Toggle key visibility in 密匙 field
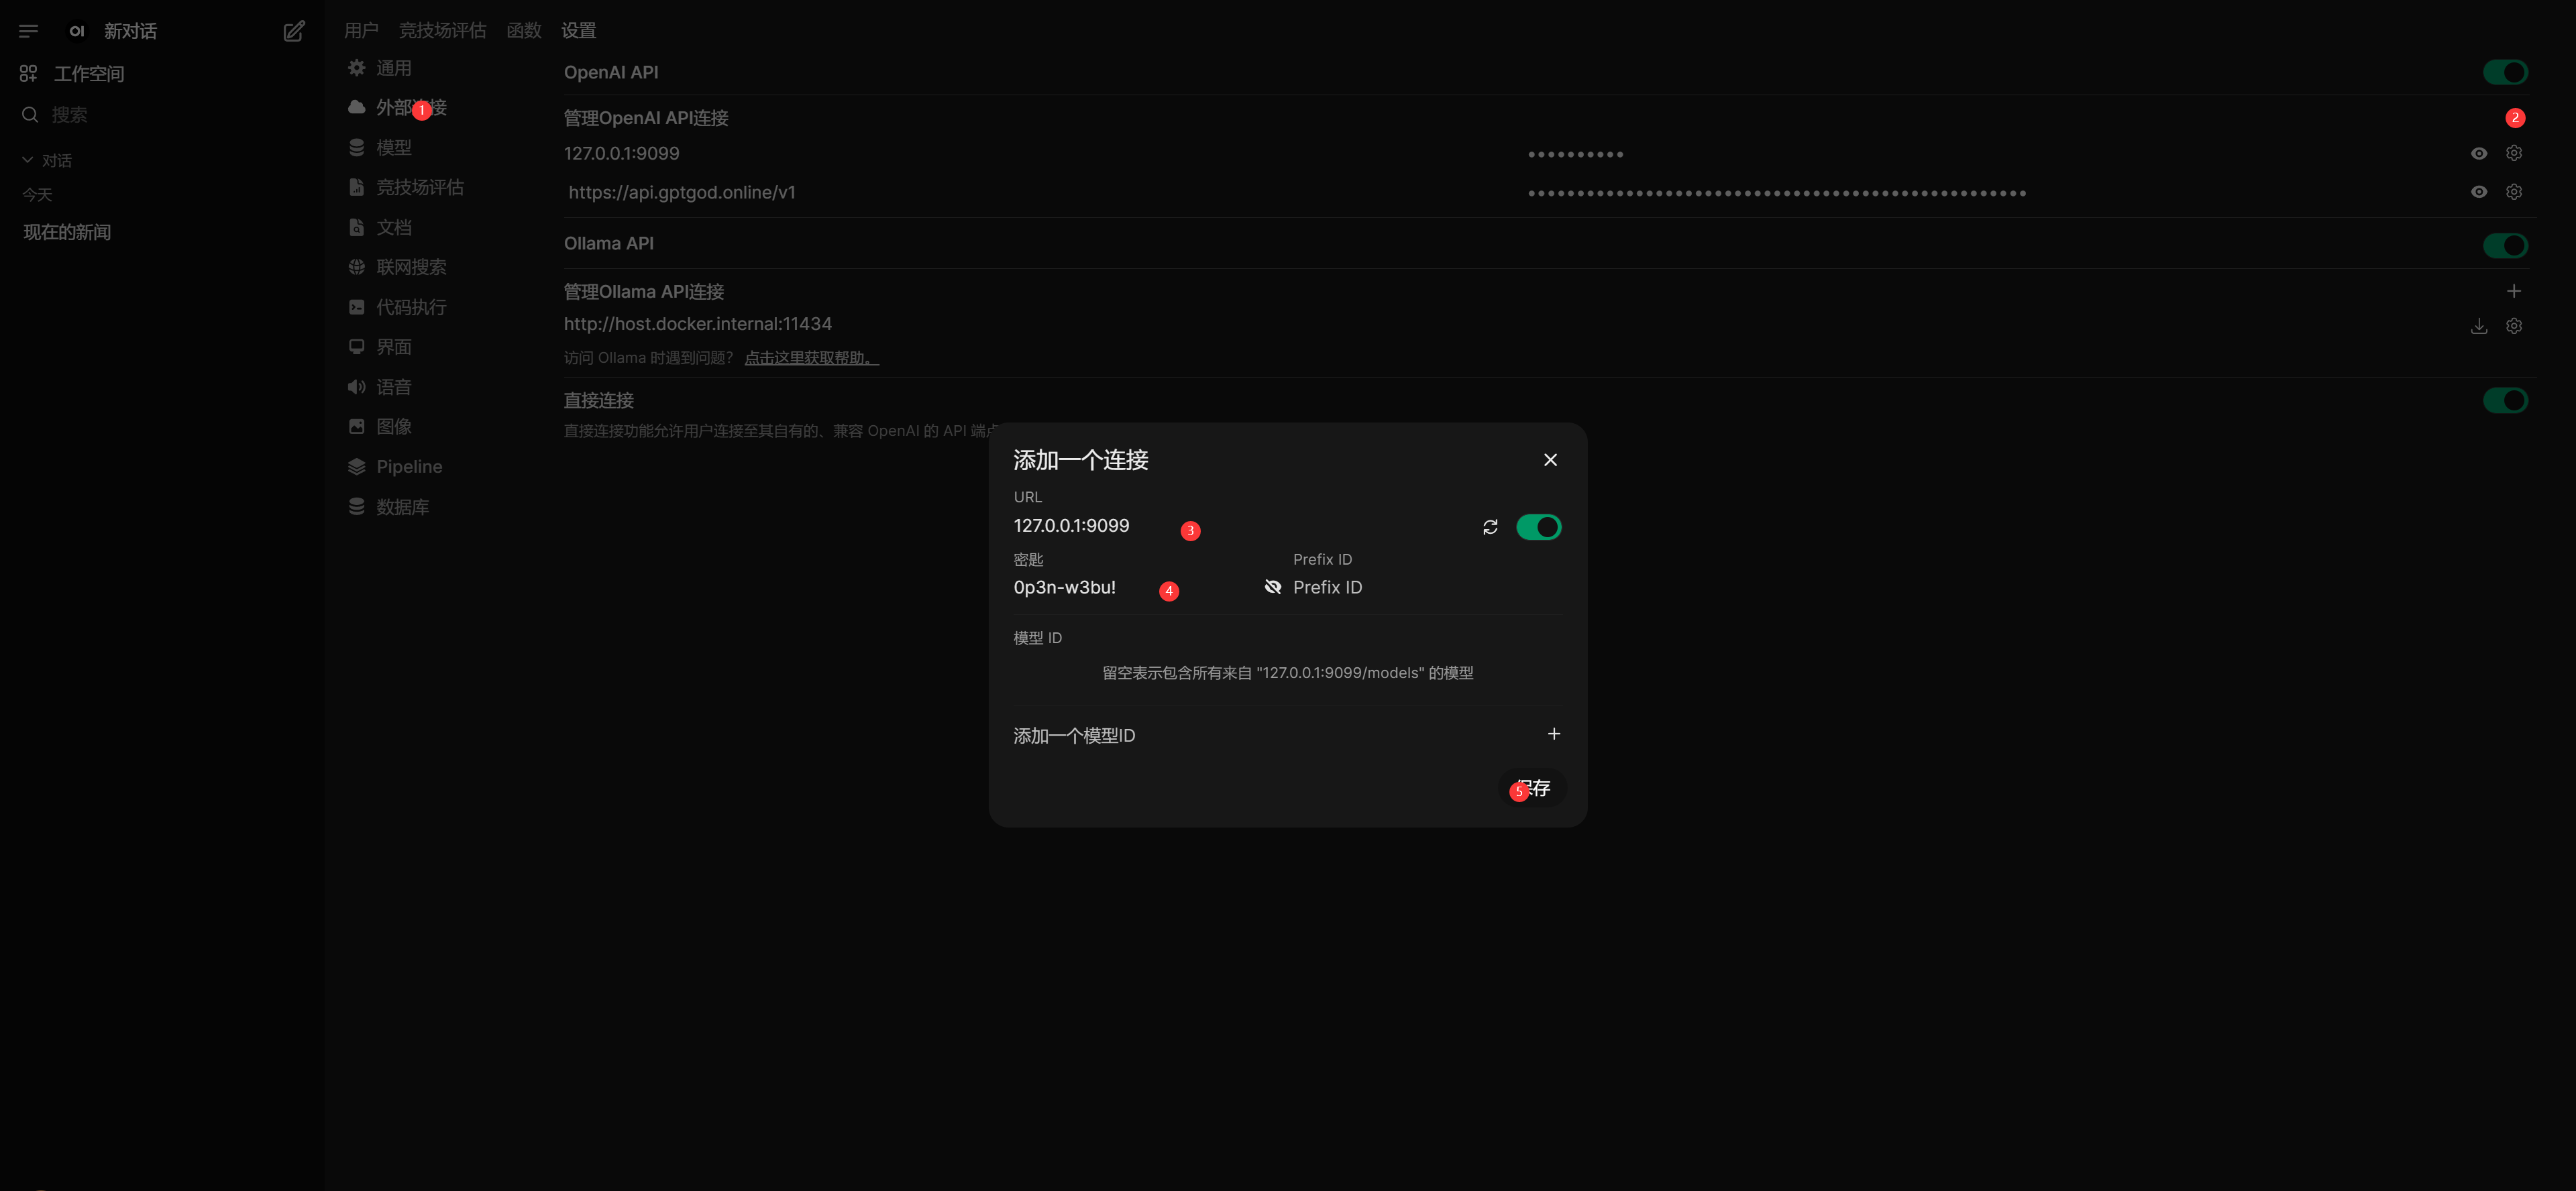 coord(1272,587)
